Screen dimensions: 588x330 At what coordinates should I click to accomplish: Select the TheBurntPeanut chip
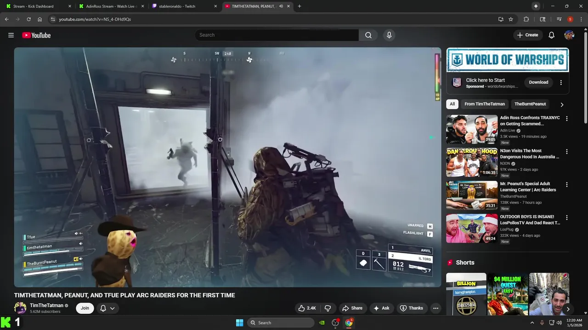(x=530, y=104)
